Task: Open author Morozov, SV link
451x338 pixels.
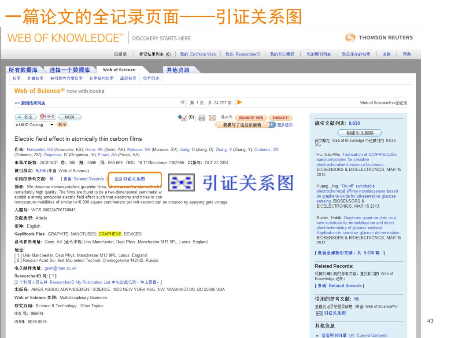Action: pos(139,150)
